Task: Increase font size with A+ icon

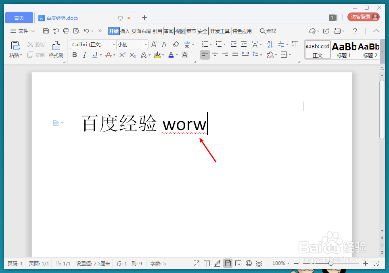Action: tap(154, 44)
